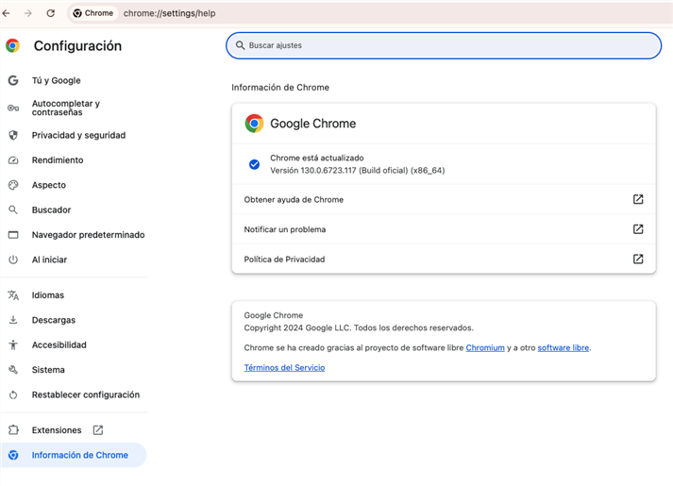
Task: Click the Privacidad y seguridad shield icon
Action: click(x=13, y=135)
